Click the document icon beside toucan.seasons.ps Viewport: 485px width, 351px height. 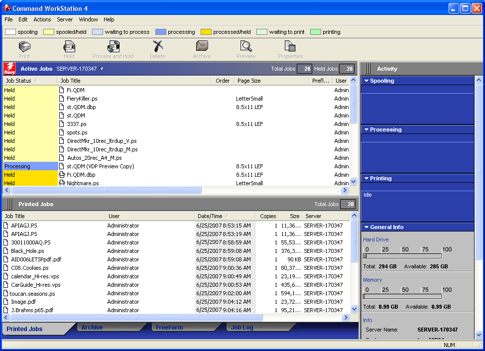coord(6,293)
